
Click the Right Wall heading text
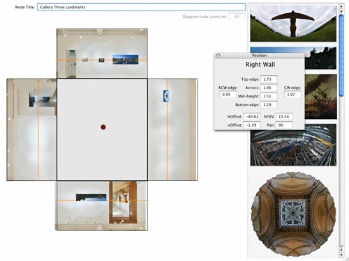coord(260,65)
